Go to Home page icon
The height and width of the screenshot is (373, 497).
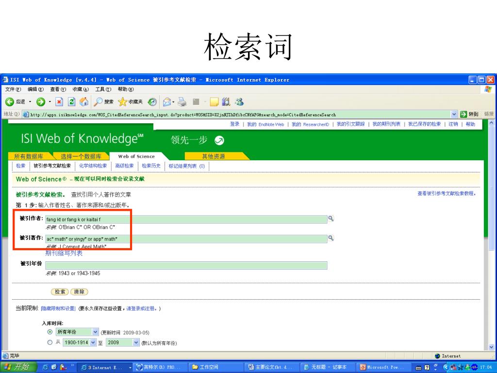click(x=84, y=102)
